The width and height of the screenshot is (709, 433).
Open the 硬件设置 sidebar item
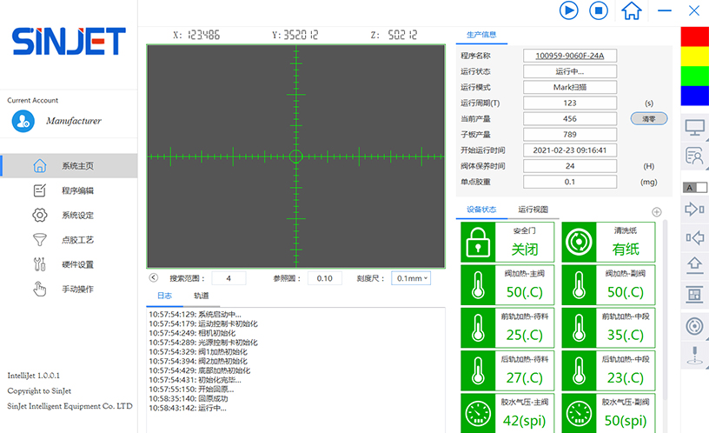pyautogui.click(x=69, y=264)
